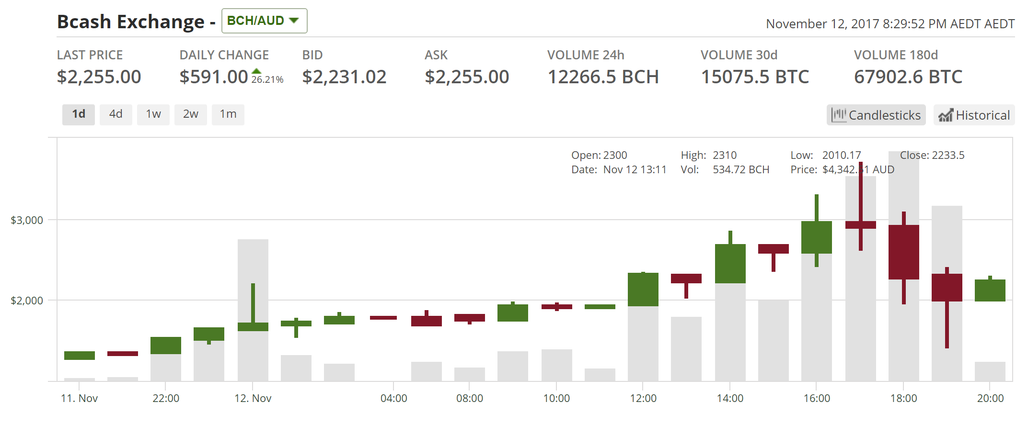Select the 4d time range

click(116, 114)
